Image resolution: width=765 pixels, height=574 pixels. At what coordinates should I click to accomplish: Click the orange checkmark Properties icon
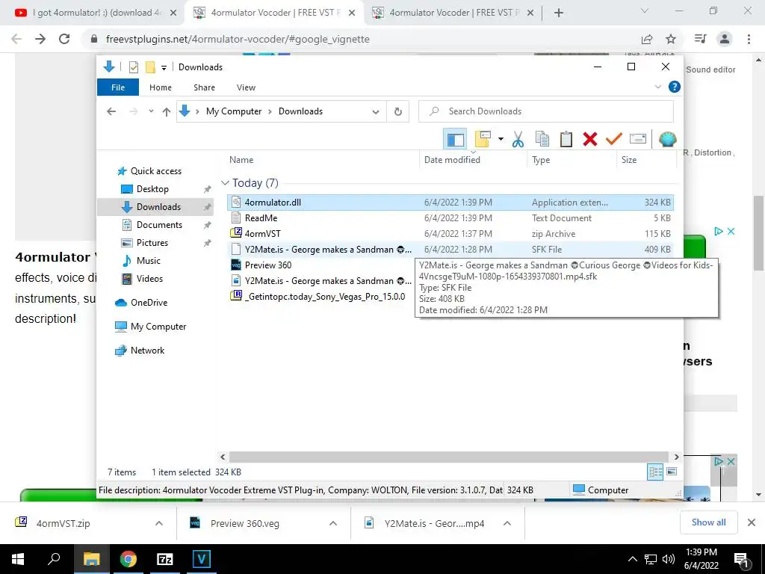coord(614,139)
